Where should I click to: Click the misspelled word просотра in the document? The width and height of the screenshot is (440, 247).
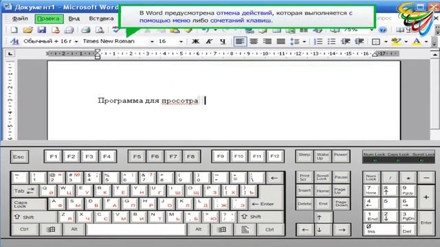(x=179, y=101)
